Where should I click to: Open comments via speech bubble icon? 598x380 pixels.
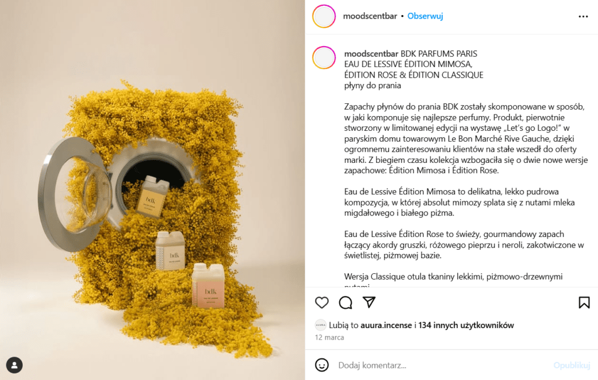pyautogui.click(x=346, y=302)
